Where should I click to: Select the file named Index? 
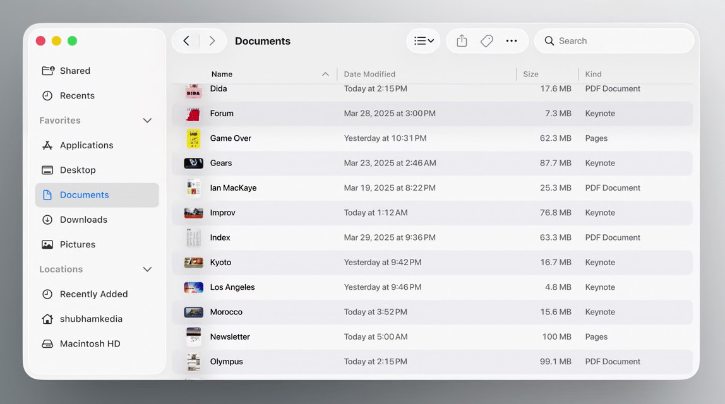pyautogui.click(x=220, y=237)
